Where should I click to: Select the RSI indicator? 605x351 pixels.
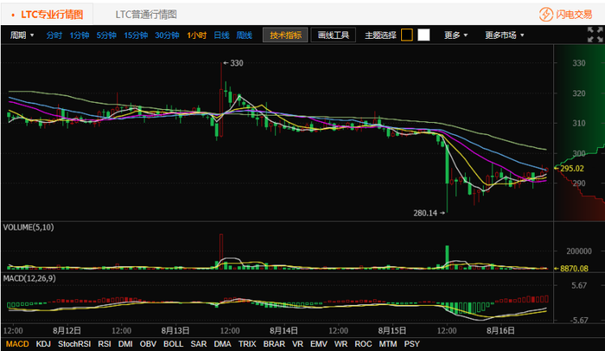(105, 344)
